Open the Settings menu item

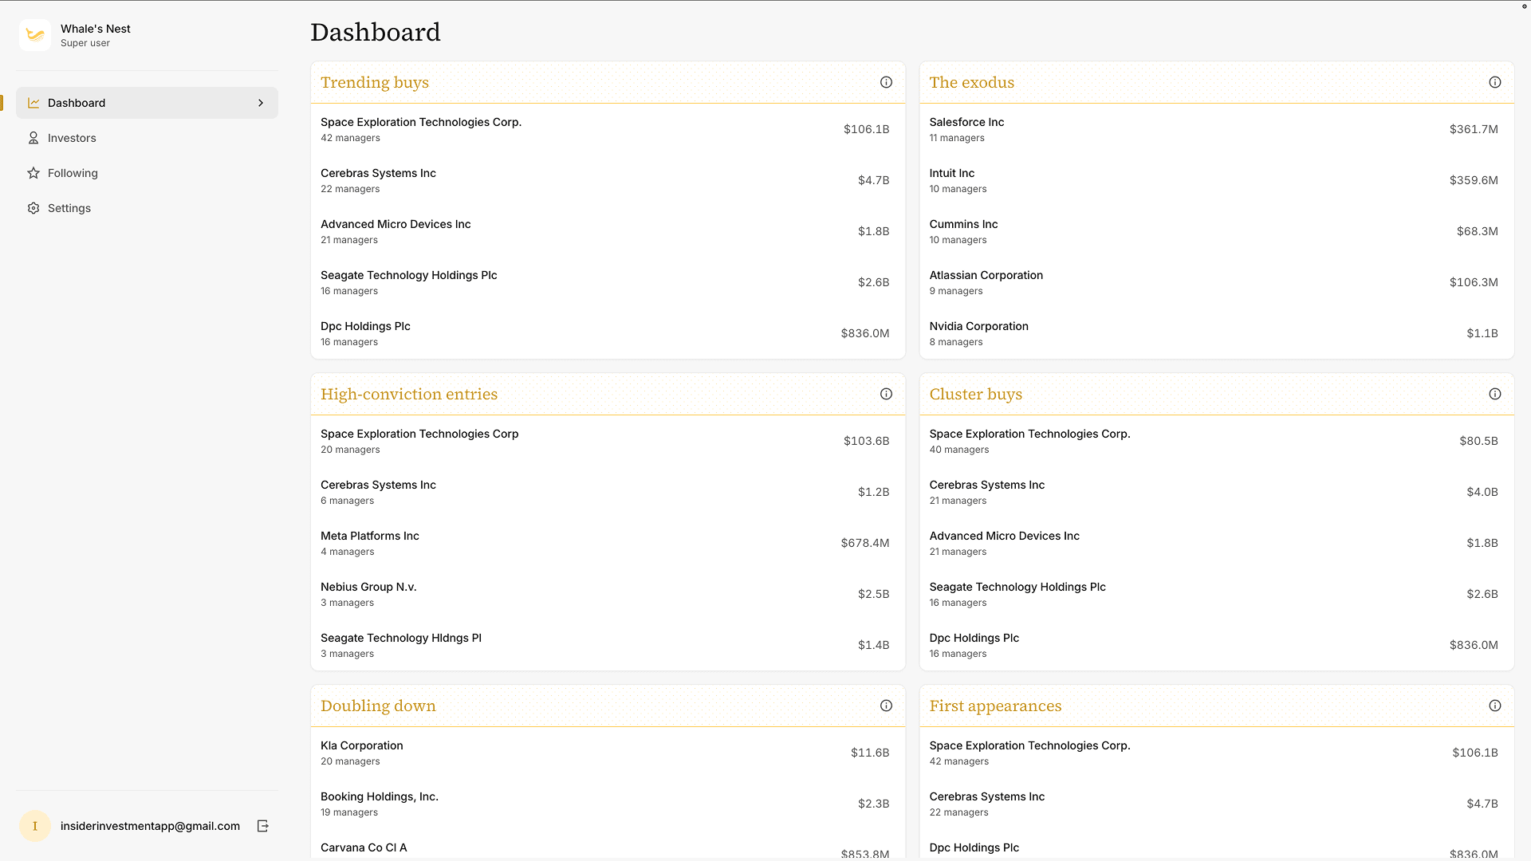click(x=147, y=208)
